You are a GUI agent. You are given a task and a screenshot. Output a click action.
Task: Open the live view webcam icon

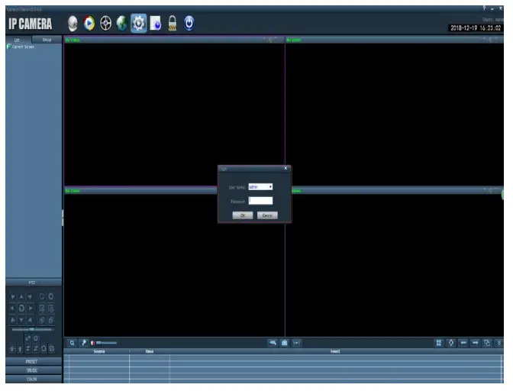[x=73, y=24]
